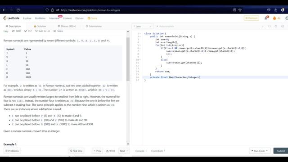Open editor settings gear icon
This screenshot has width=288, height=162.
pyautogui.click(x=283, y=26)
